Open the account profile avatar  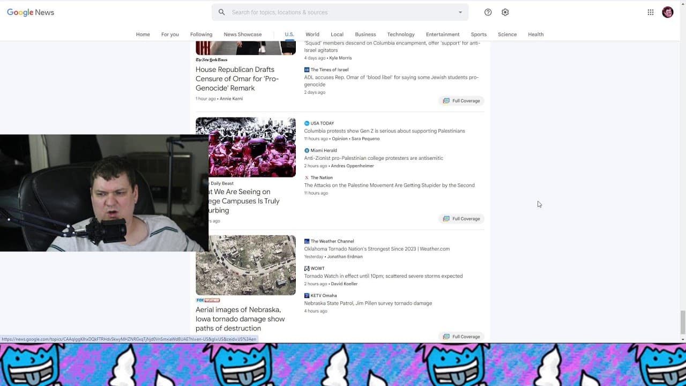pyautogui.click(x=668, y=12)
